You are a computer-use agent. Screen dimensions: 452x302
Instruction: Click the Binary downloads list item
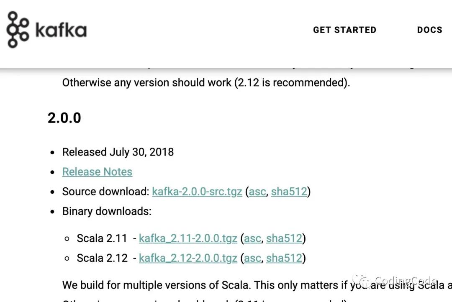[107, 211]
